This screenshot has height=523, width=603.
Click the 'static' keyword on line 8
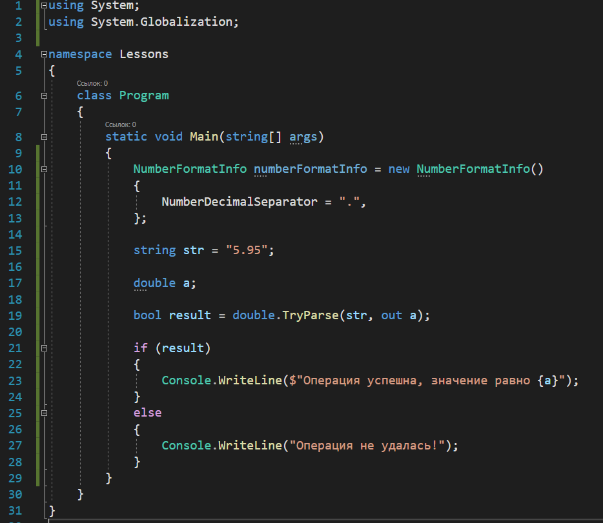[x=126, y=137]
